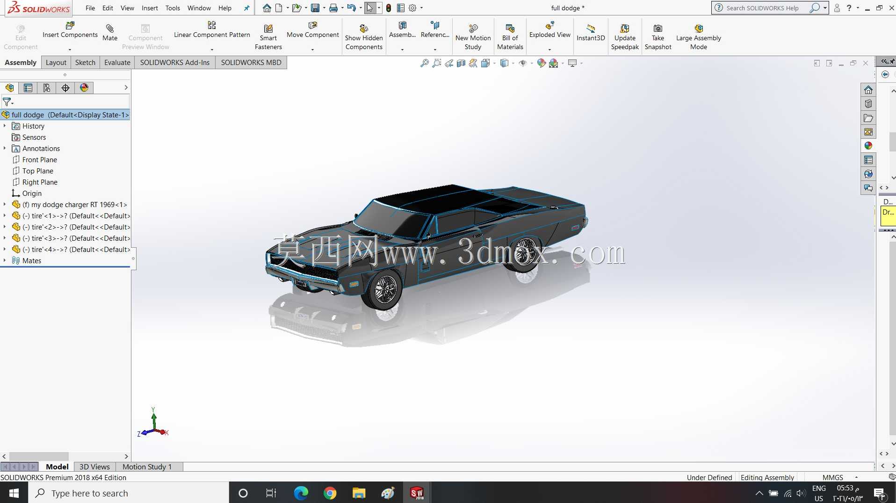Click Zoom to Area icon
Image resolution: width=896 pixels, height=503 pixels.
coord(437,63)
